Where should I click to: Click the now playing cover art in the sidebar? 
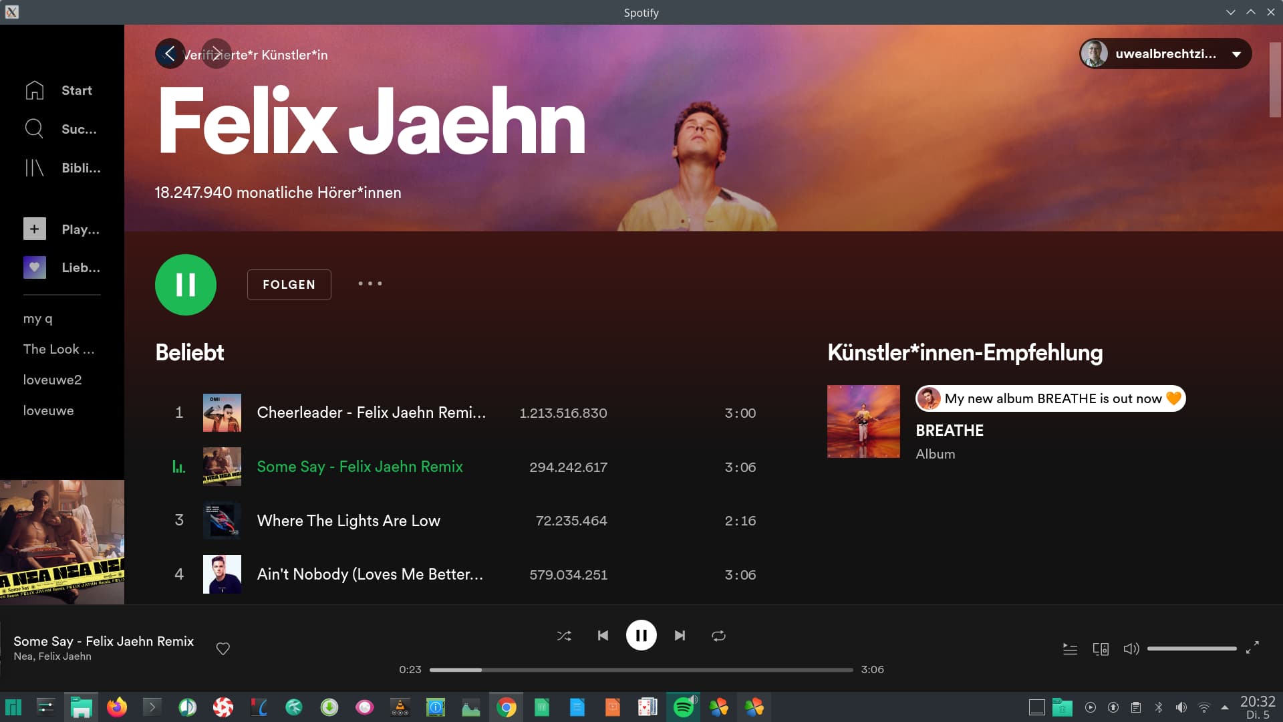point(62,542)
